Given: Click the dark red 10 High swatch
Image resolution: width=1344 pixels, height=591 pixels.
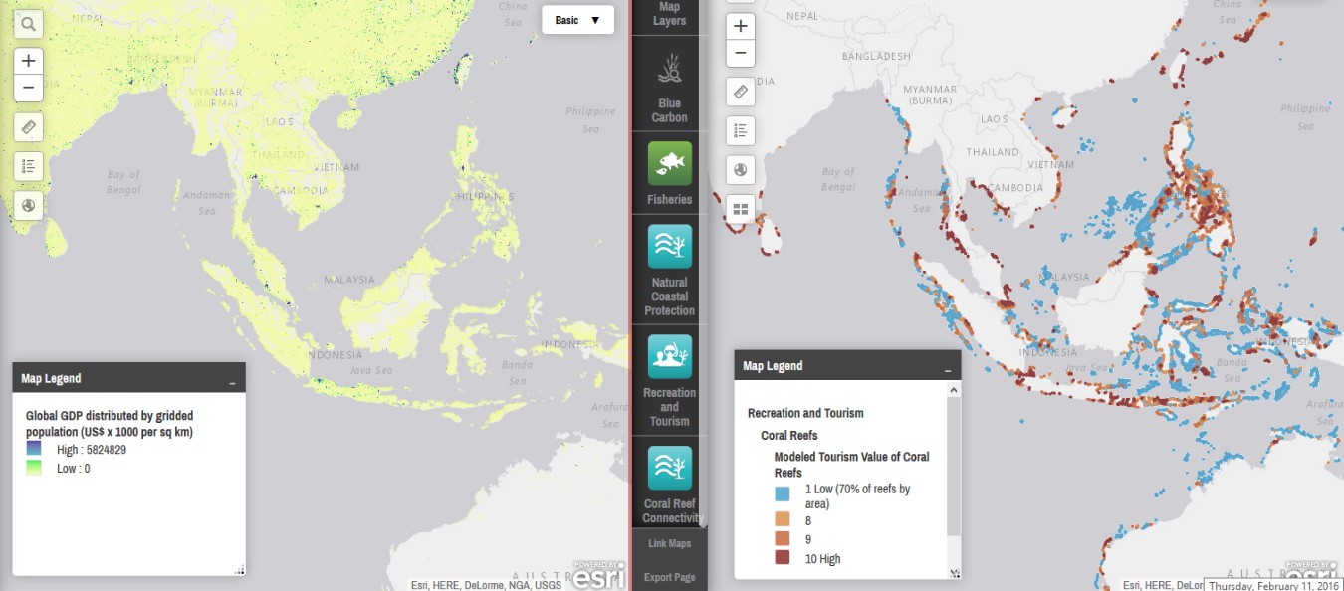Looking at the screenshot, I should point(783,558).
